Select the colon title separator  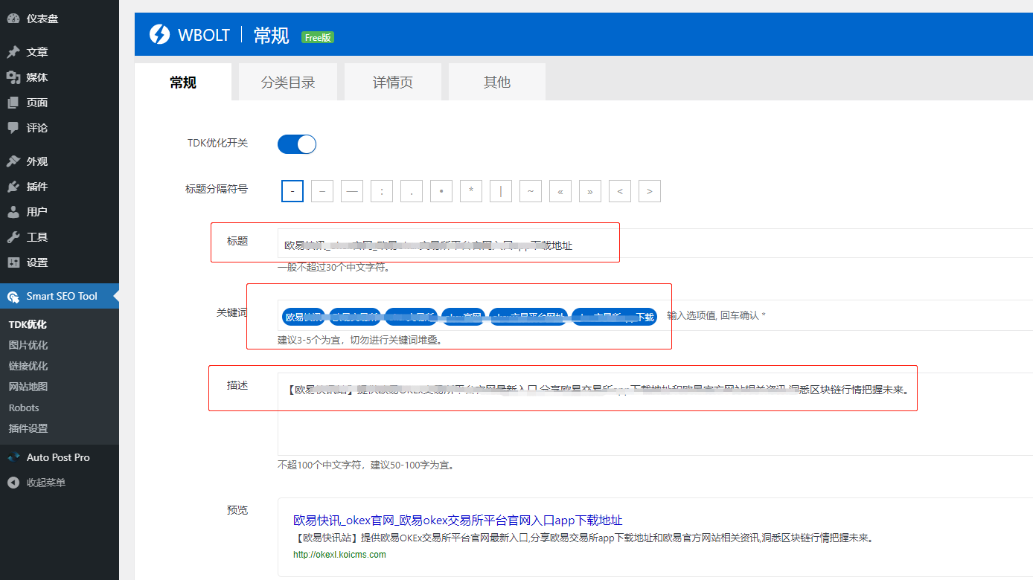pos(382,191)
